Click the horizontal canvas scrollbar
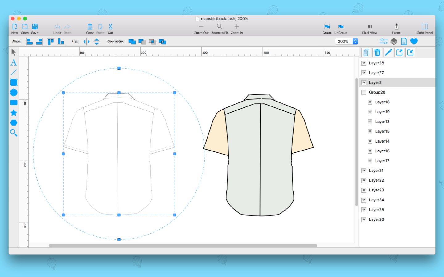This screenshot has width=444, height=277. point(183,246)
